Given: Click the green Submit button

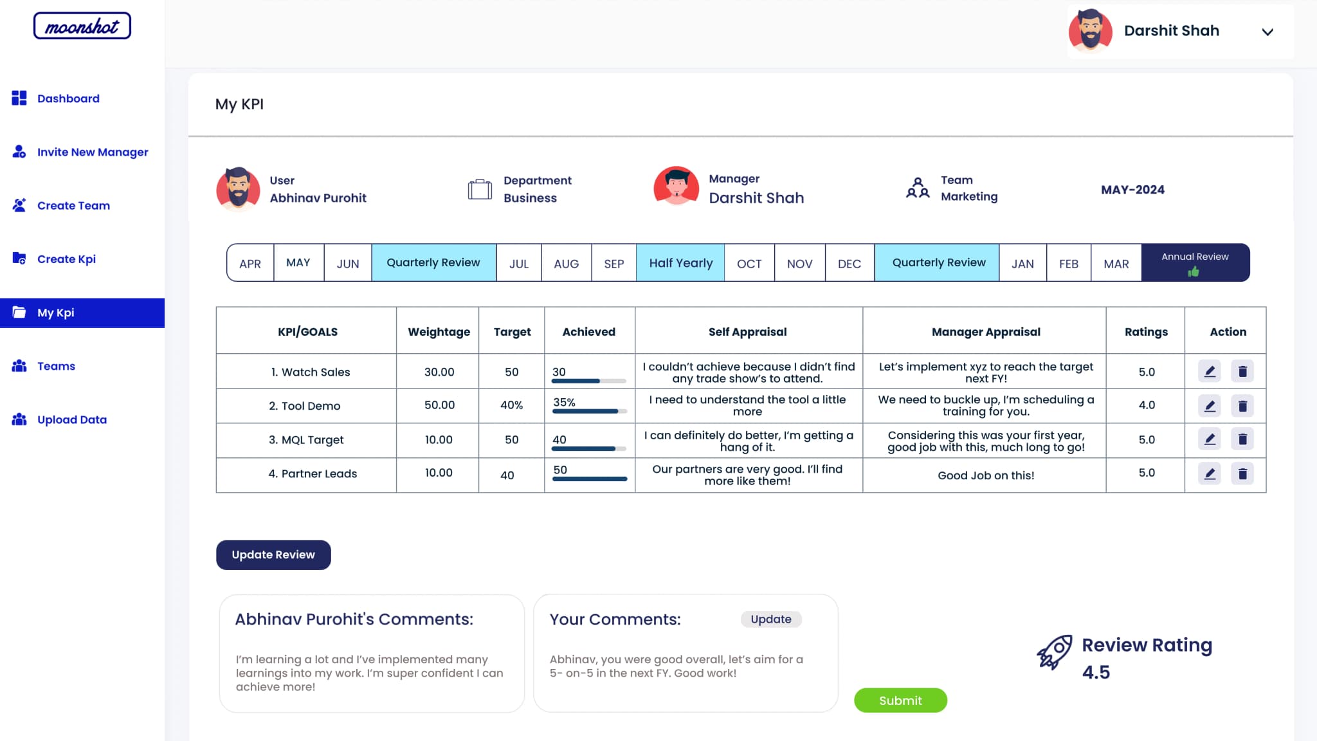Looking at the screenshot, I should click(900, 700).
